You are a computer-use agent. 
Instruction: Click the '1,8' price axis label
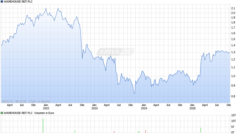click(x=233, y=23)
